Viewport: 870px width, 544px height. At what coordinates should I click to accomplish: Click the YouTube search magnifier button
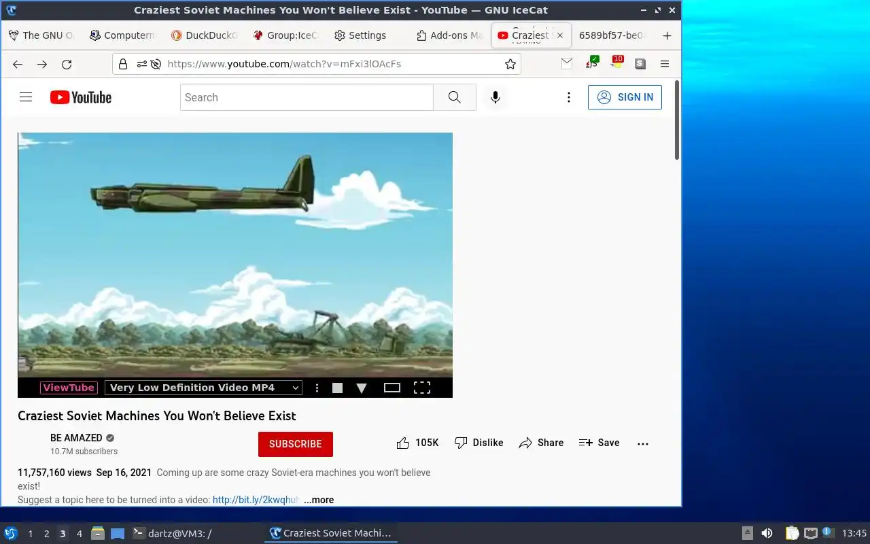click(x=455, y=97)
